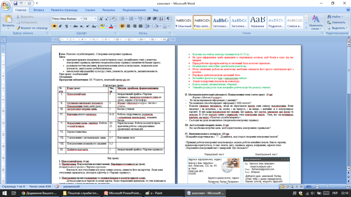
Task: Toggle show paragraph marks (¶)
Action: (x=168, y=19)
